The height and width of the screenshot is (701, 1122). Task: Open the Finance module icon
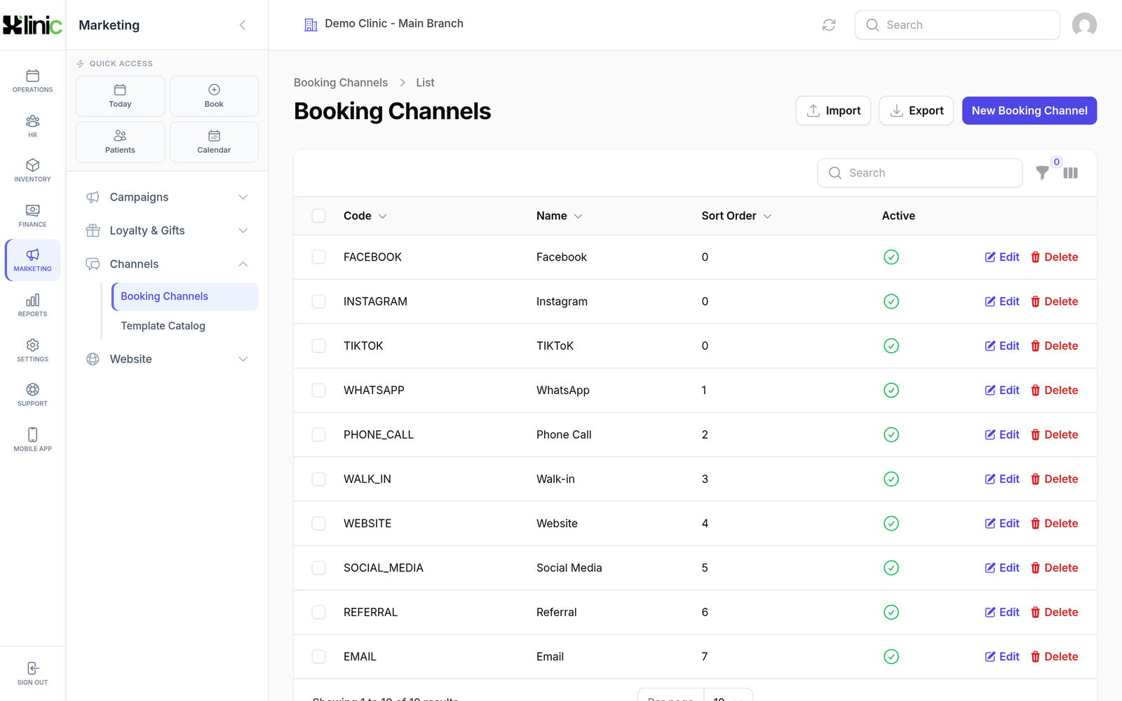pos(32,215)
